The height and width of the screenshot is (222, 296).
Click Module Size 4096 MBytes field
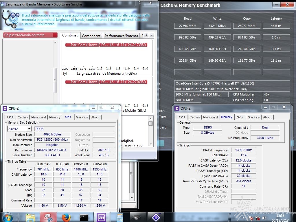[x=52, y=134]
